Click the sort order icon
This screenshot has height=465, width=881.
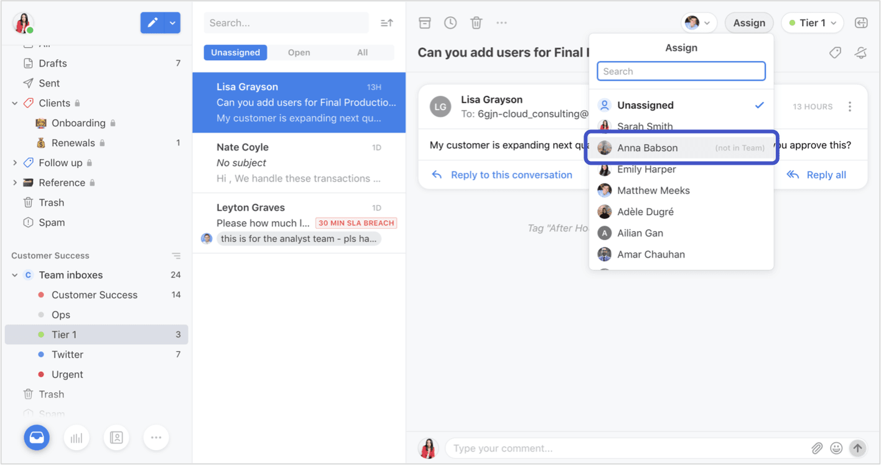pyautogui.click(x=387, y=23)
